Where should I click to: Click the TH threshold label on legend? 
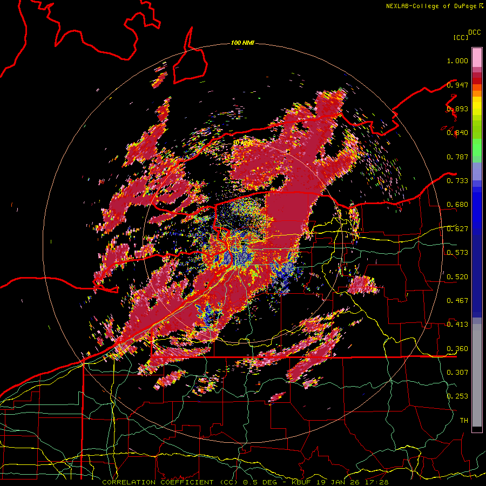pyautogui.click(x=464, y=421)
